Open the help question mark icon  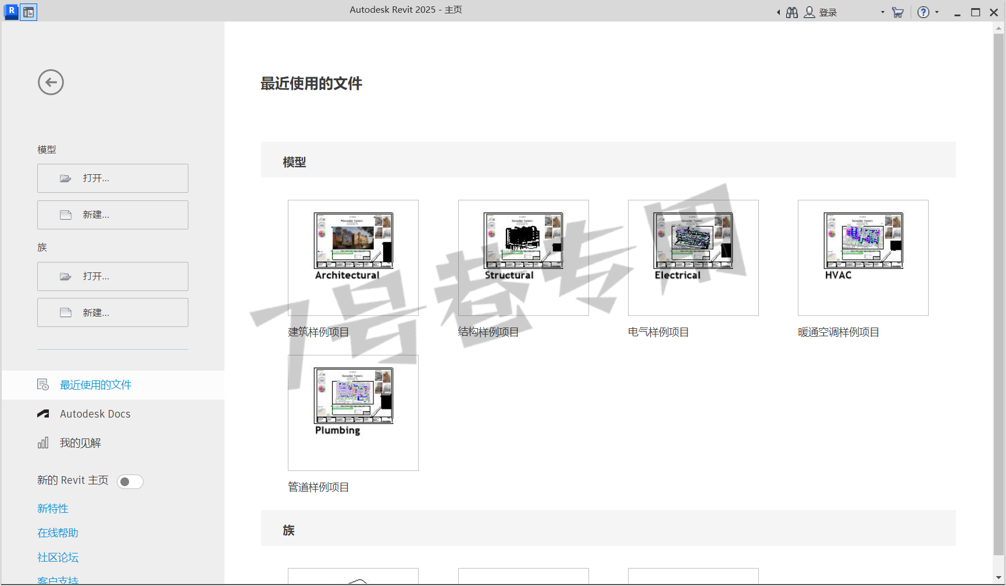923,12
